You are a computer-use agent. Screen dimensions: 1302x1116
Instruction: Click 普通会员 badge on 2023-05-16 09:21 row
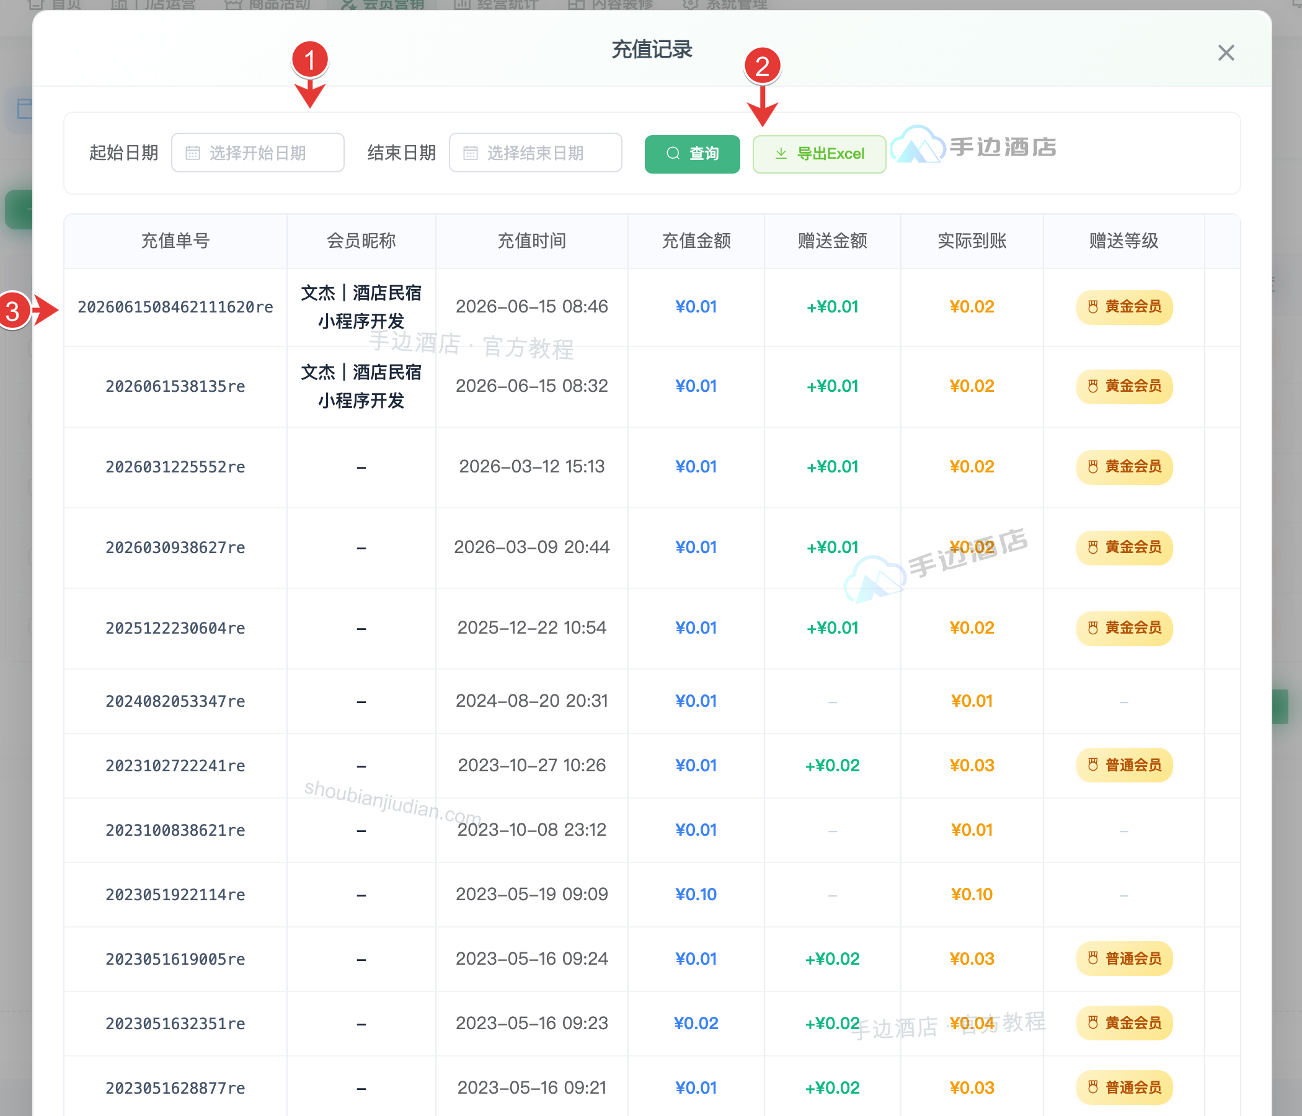point(1124,1087)
